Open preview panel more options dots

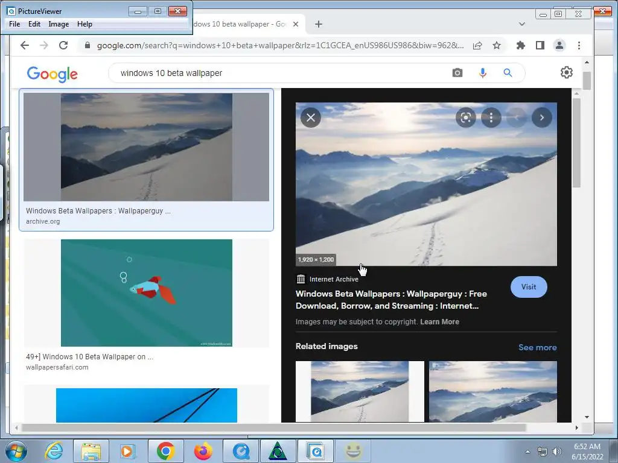491,118
